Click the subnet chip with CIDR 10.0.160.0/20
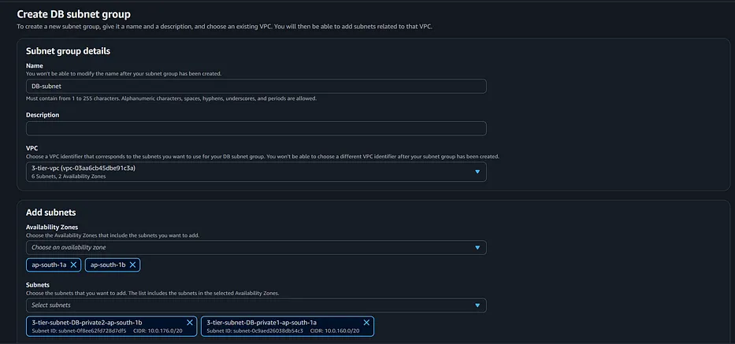 [x=288, y=326]
